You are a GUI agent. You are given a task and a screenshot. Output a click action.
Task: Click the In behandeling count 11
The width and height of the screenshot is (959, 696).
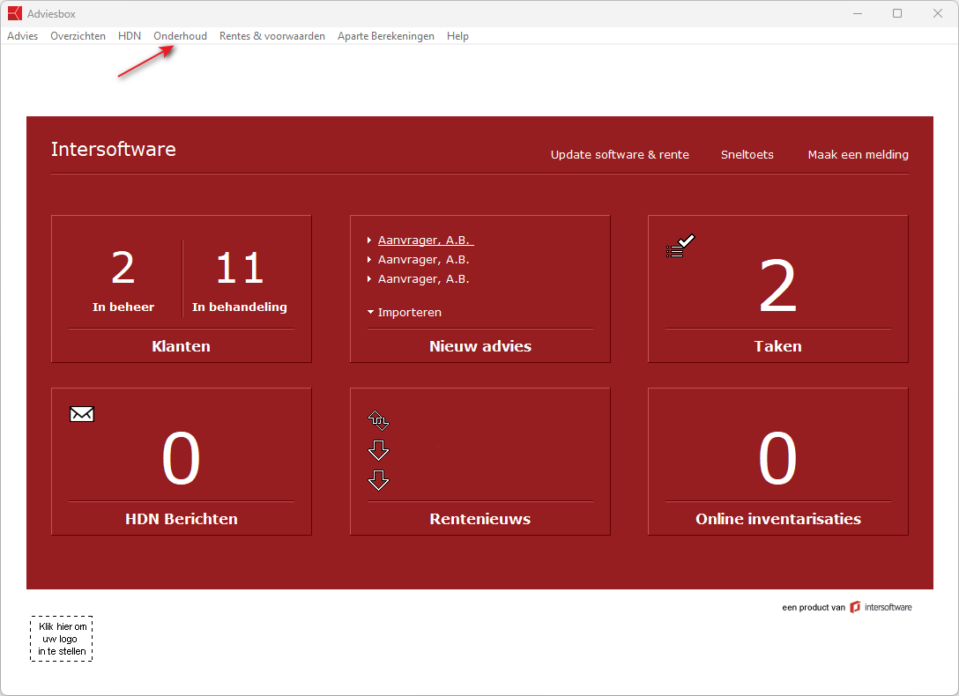coord(240,268)
